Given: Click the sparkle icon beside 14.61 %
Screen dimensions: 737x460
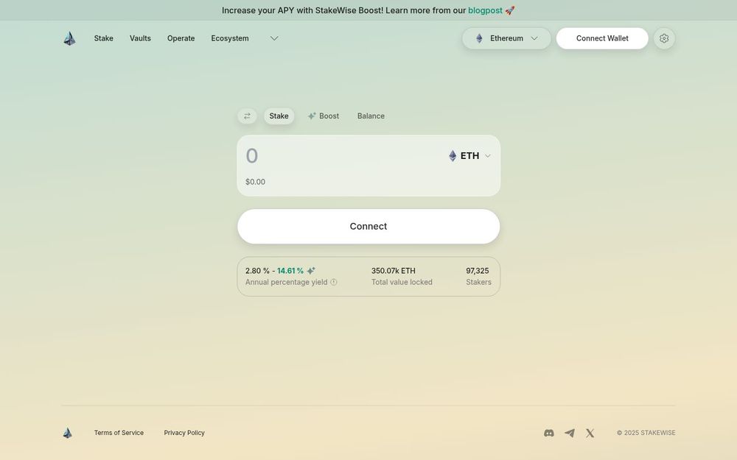Looking at the screenshot, I should (x=311, y=271).
